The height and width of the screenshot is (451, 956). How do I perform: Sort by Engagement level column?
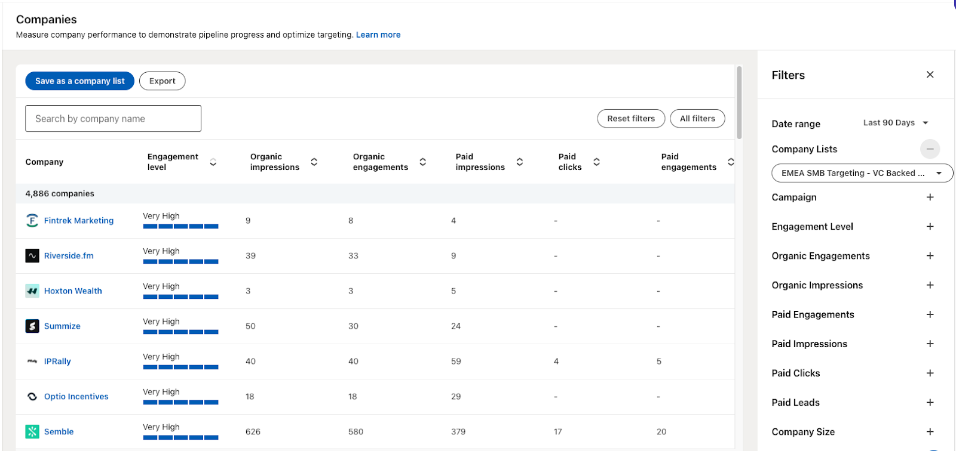[213, 162]
